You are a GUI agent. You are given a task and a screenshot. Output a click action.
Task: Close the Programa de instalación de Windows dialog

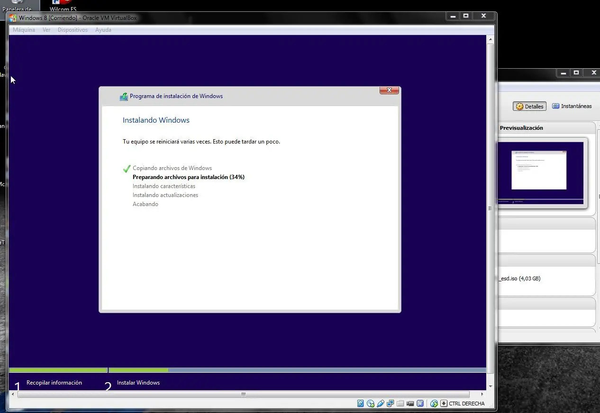(x=389, y=90)
